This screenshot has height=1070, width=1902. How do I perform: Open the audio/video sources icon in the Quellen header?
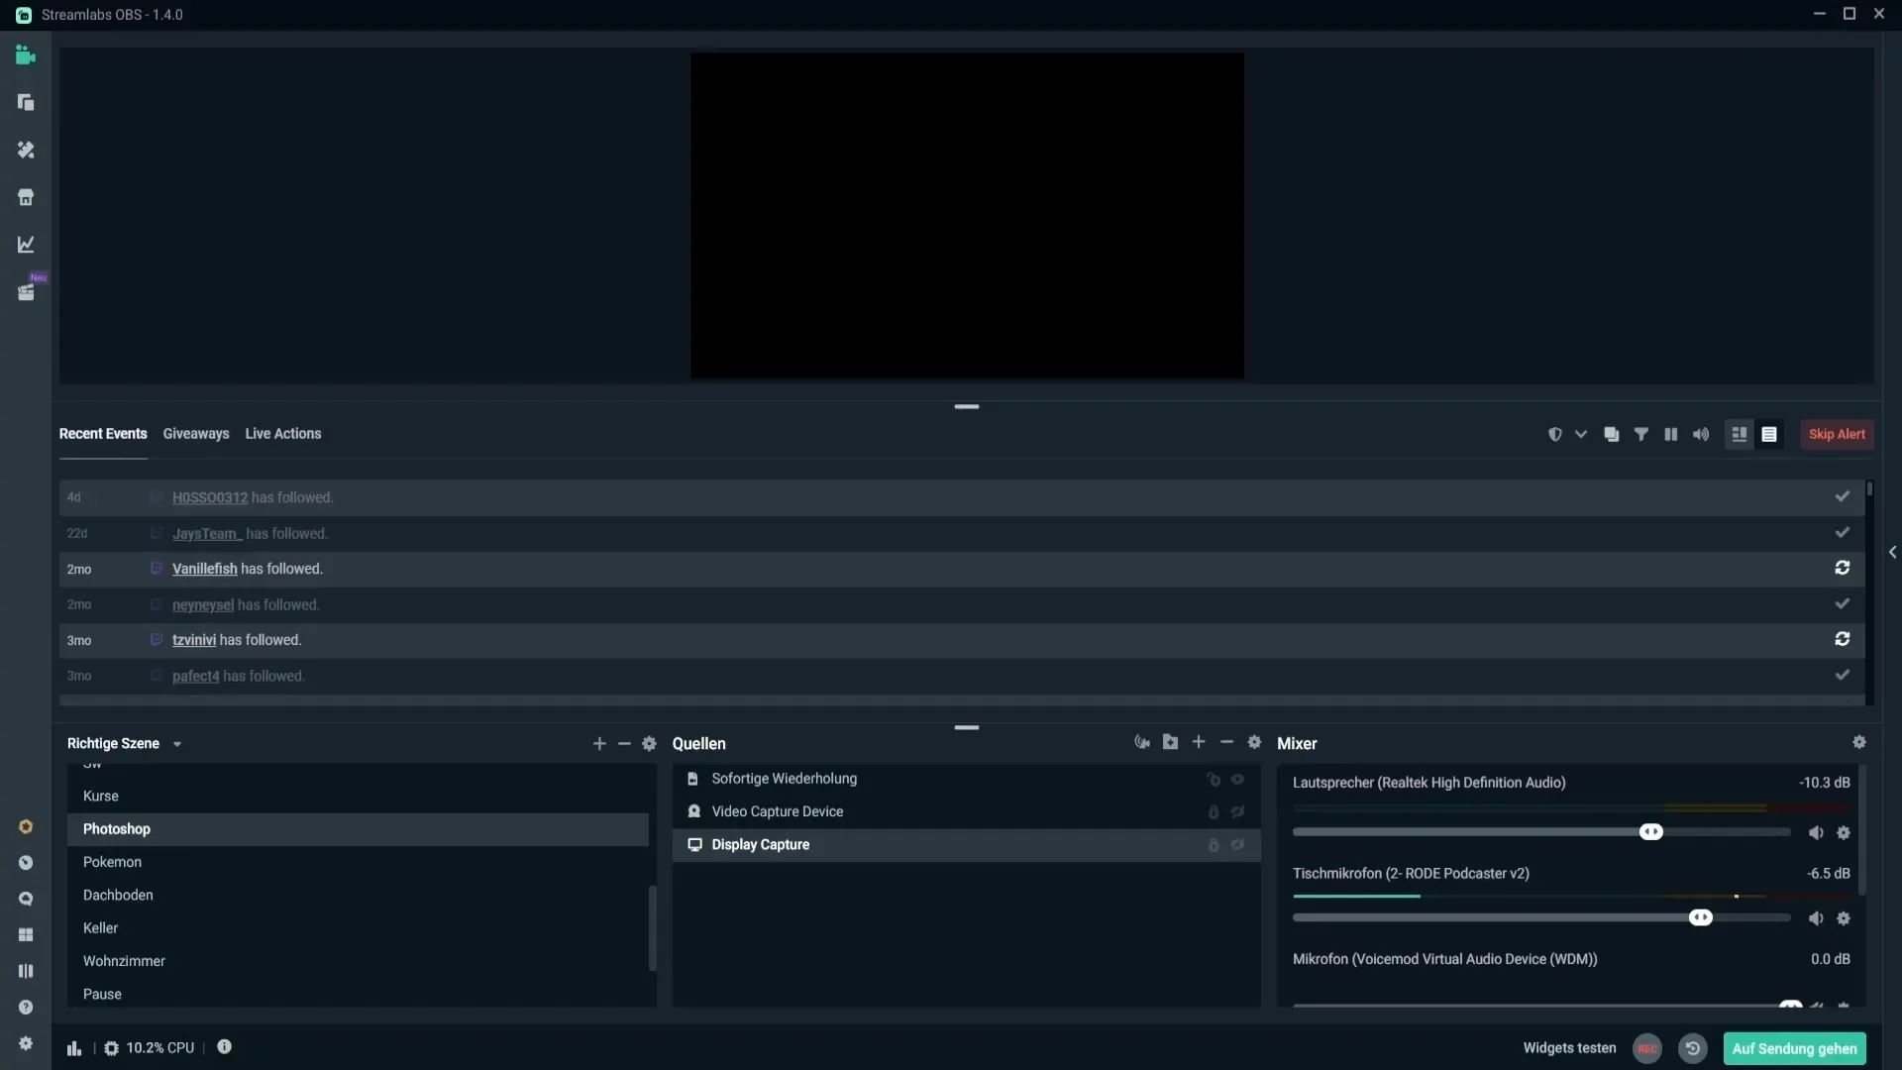click(1142, 742)
